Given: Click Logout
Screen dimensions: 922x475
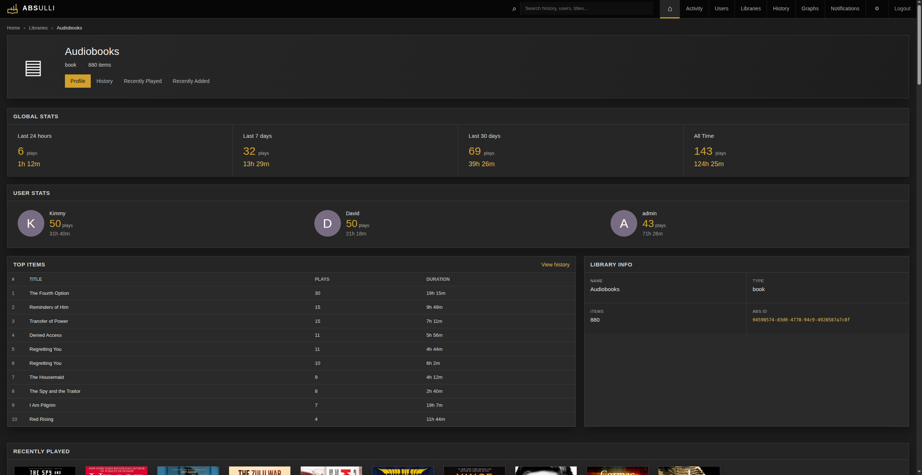Looking at the screenshot, I should pos(902,9).
